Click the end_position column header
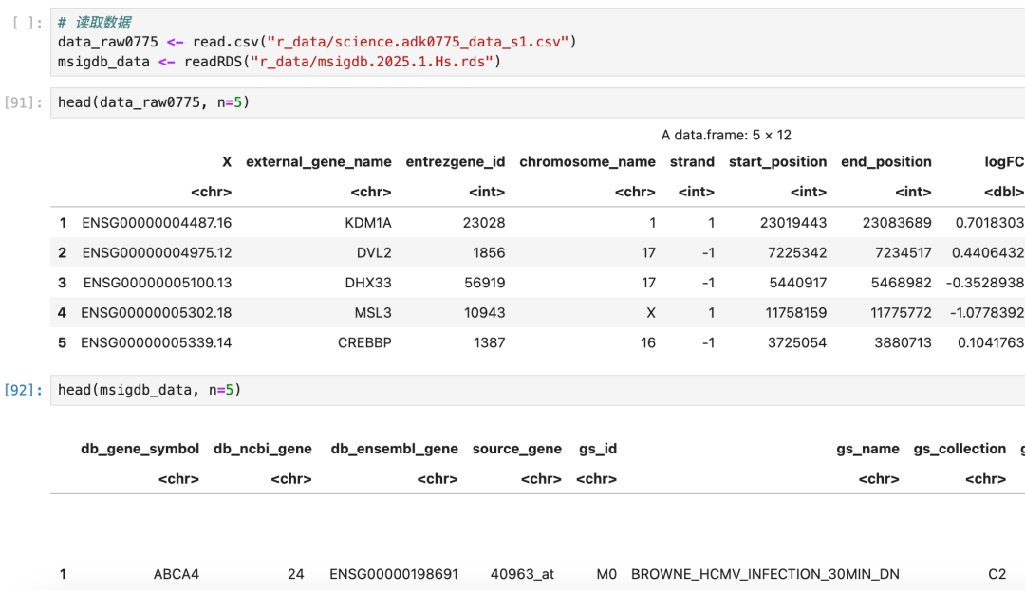1025x590 pixels. pyautogui.click(x=885, y=162)
